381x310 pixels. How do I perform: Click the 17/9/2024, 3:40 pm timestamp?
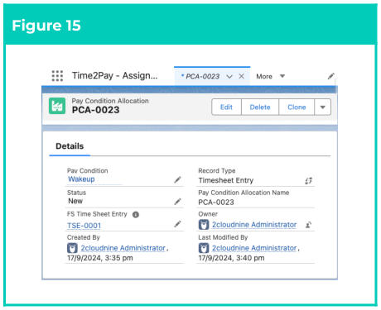(x=231, y=258)
